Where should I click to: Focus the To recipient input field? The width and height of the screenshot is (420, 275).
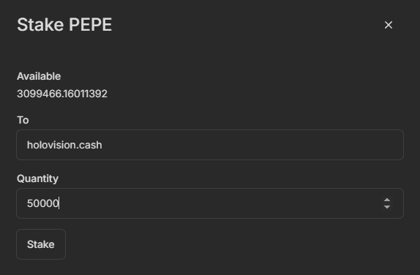[x=210, y=145]
